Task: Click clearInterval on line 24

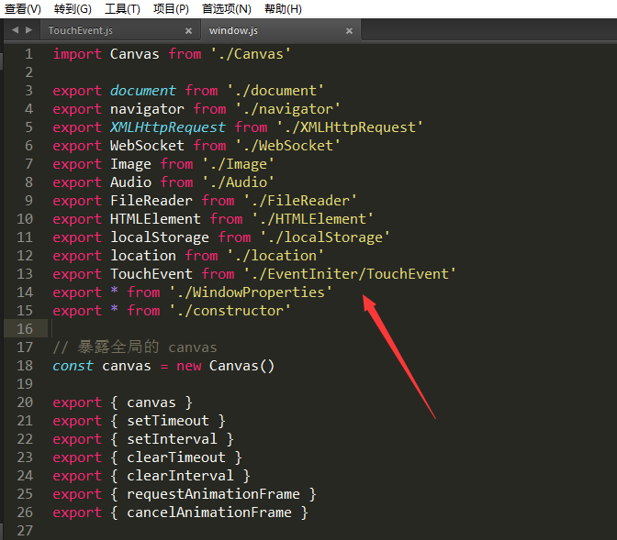Action: pos(180,476)
